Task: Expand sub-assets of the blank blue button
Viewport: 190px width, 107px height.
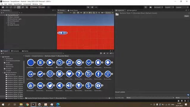Action: [x=35, y=62]
